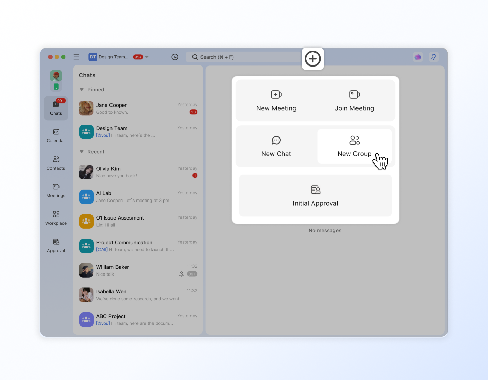The image size is (488, 380).
Task: Open the chat with Olivia Kim
Action: click(138, 172)
